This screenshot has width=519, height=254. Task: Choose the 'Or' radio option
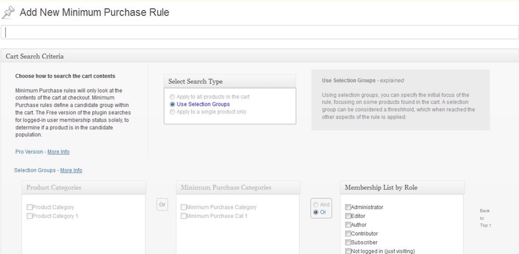316,212
